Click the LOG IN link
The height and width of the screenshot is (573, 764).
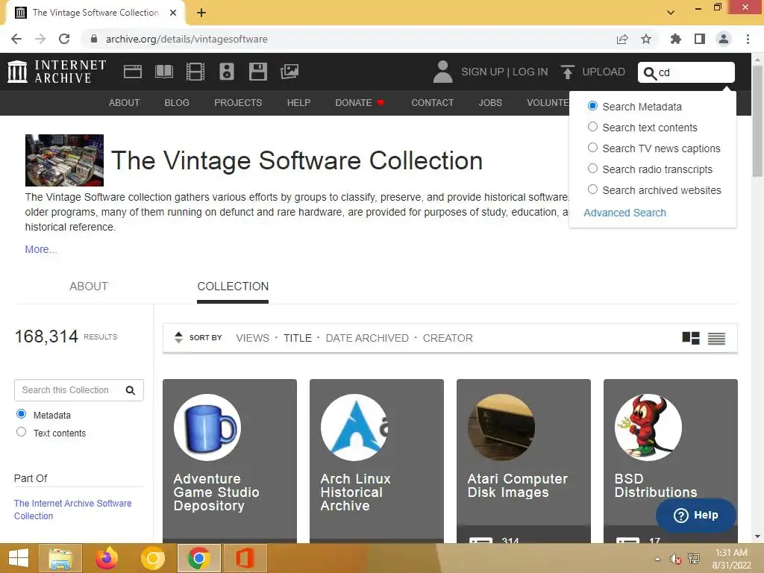point(530,72)
